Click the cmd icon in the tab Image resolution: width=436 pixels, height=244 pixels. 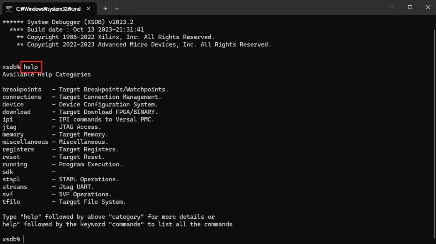[x=9, y=9]
